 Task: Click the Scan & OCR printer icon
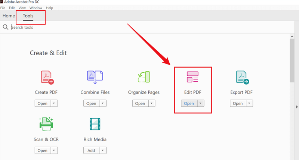pyautogui.click(x=46, y=124)
